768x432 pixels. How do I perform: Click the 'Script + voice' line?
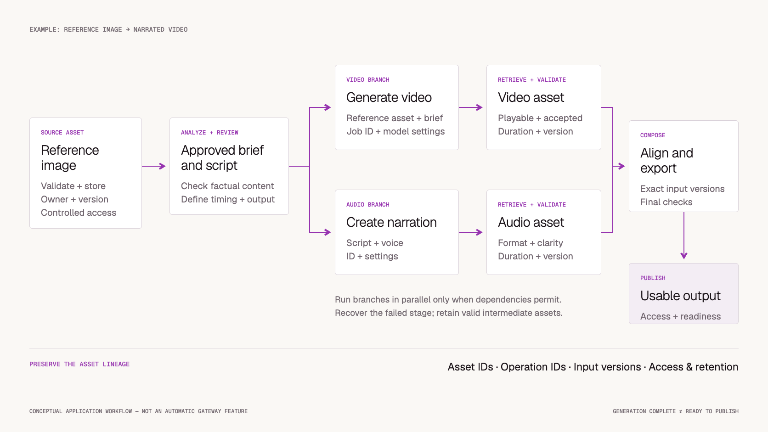[375, 243]
